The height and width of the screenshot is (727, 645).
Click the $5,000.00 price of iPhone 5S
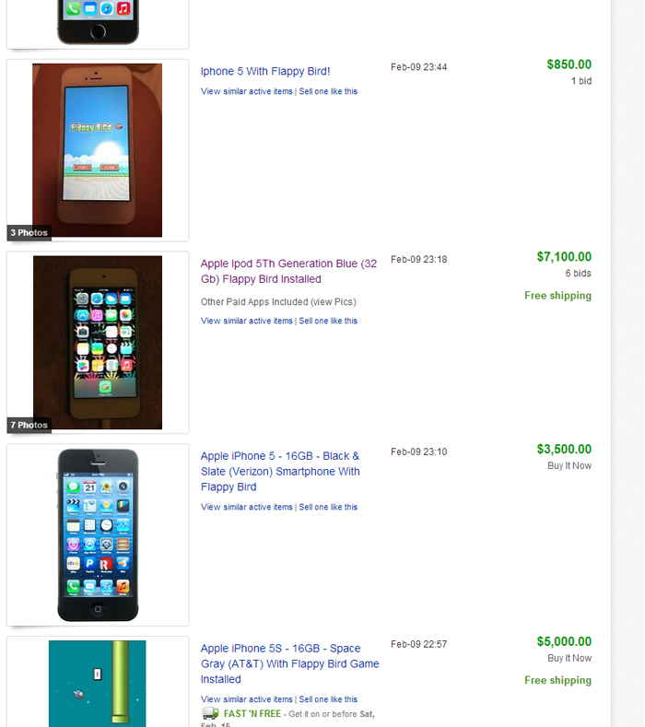(x=564, y=641)
